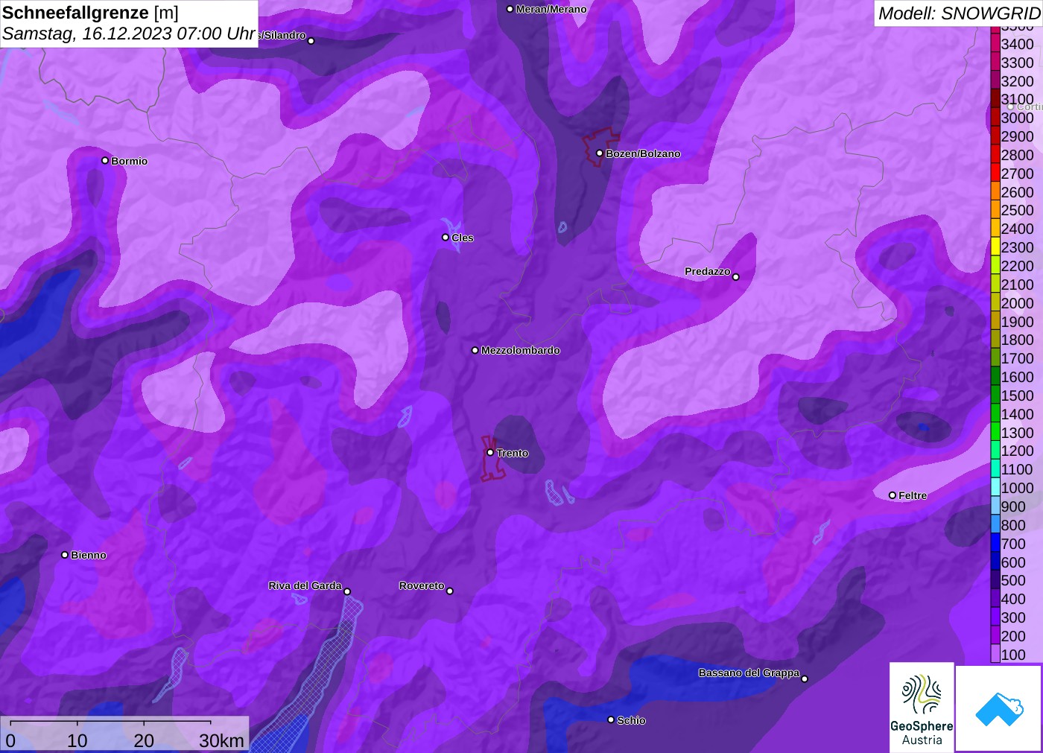Screen dimensions: 1043x753
Task: Click the 300 legend value
Action: tap(1013, 617)
